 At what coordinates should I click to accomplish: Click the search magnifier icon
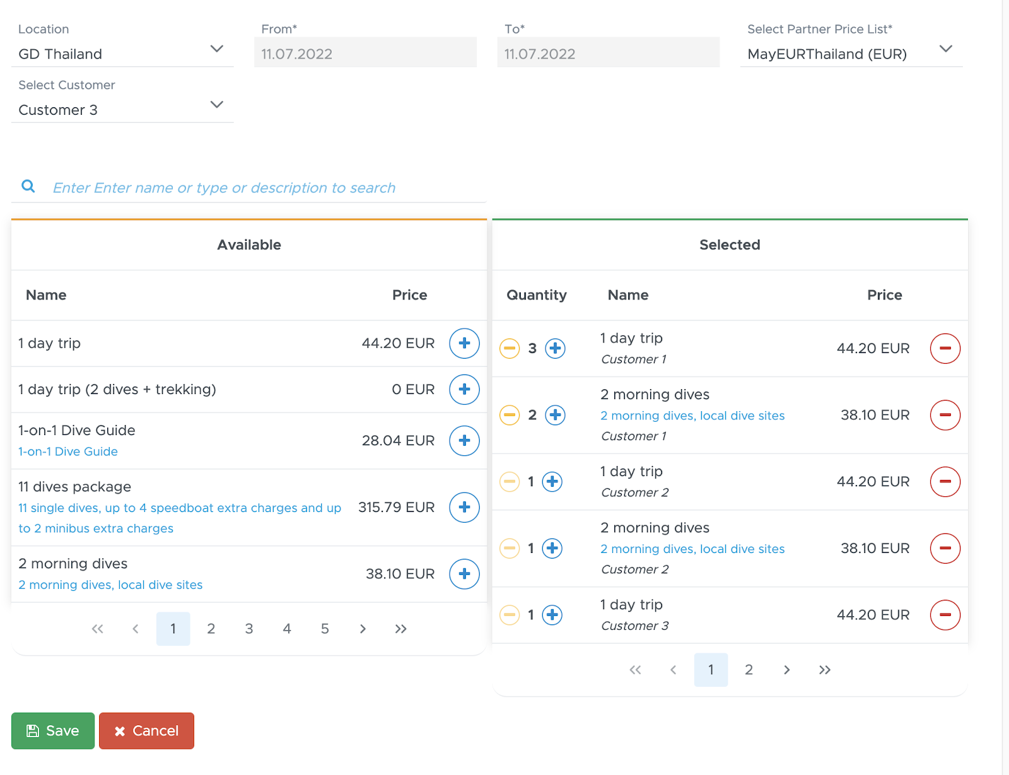(x=28, y=186)
